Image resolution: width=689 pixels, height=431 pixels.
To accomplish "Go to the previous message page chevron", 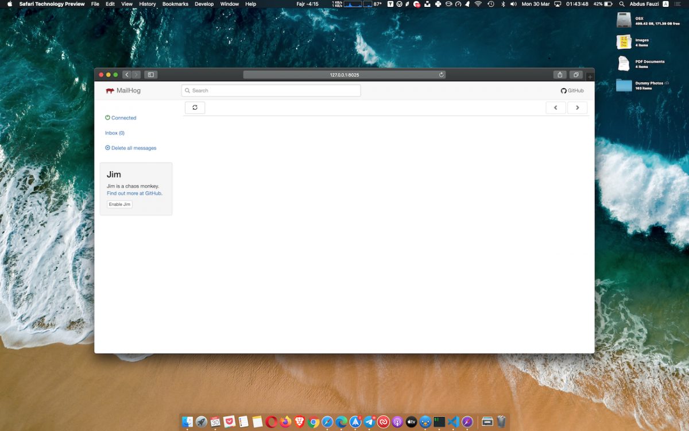I will (x=555, y=107).
